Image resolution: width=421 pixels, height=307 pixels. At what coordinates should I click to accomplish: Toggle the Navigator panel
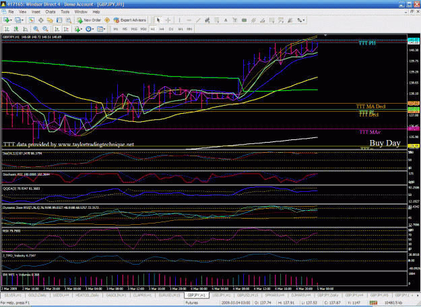50,20
